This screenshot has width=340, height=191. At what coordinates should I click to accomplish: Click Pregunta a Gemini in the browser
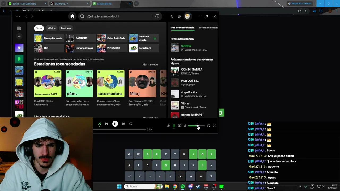(299, 3)
